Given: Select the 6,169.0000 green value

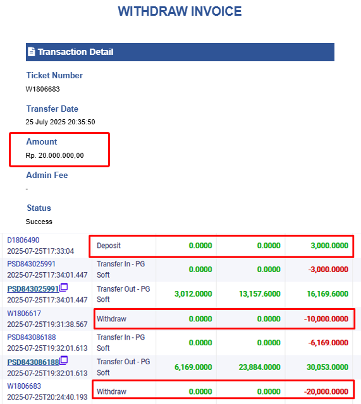Looking at the screenshot, I should [193, 367].
